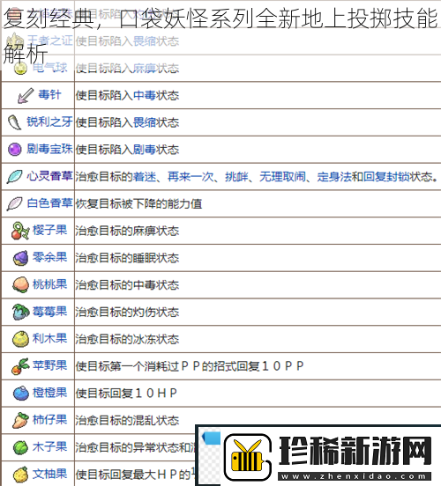Open the 心灵香草 item link
The width and height of the screenshot is (441, 486).
click(x=49, y=176)
